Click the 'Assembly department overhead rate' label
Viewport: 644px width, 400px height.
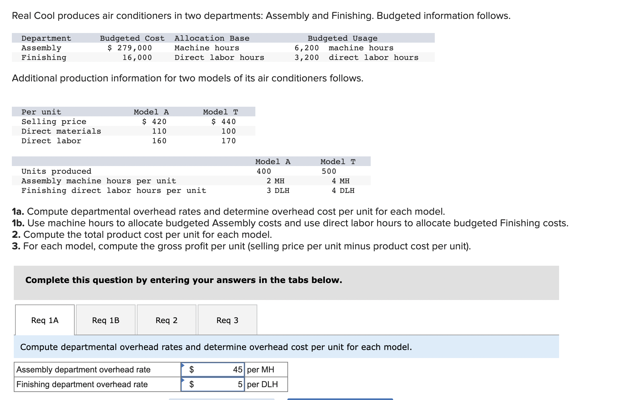click(x=83, y=370)
